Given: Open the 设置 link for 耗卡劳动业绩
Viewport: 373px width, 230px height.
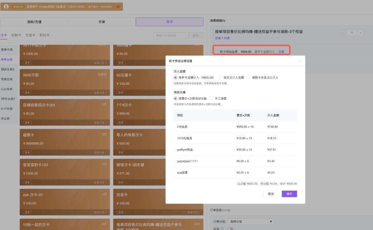Looking at the screenshot, I should click(x=281, y=52).
